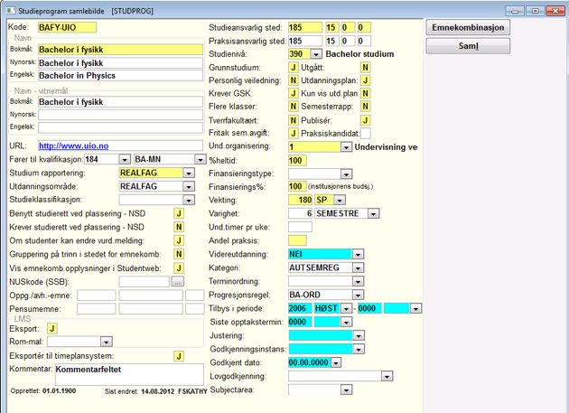Expand the Justering dropdown
569x413 pixels.
[359, 335]
